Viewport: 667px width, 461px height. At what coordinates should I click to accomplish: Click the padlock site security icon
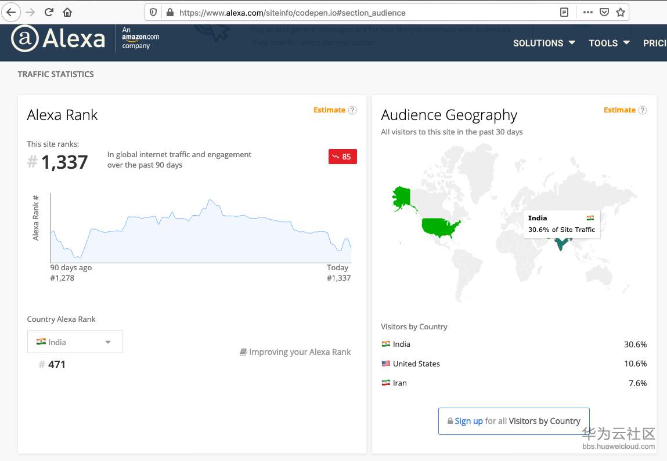[170, 12]
